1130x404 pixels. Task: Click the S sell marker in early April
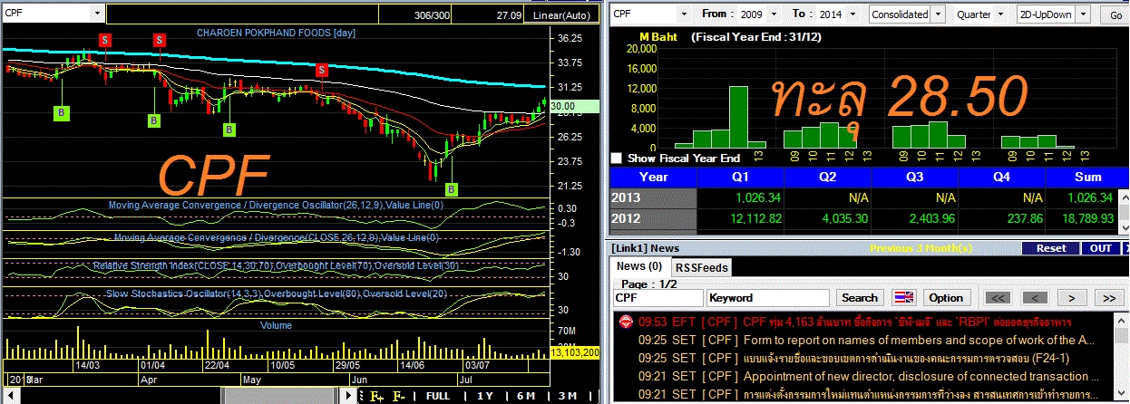(160, 39)
